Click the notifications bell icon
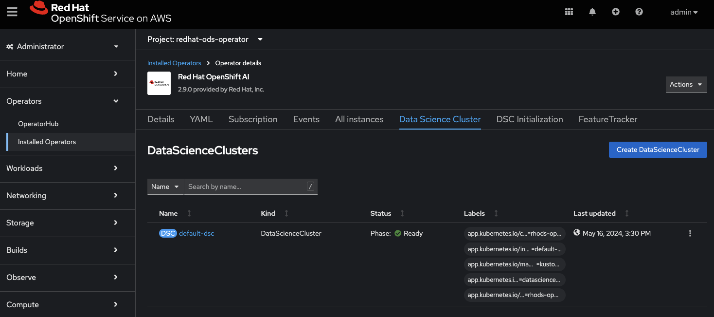This screenshot has width=714, height=317. (592, 12)
